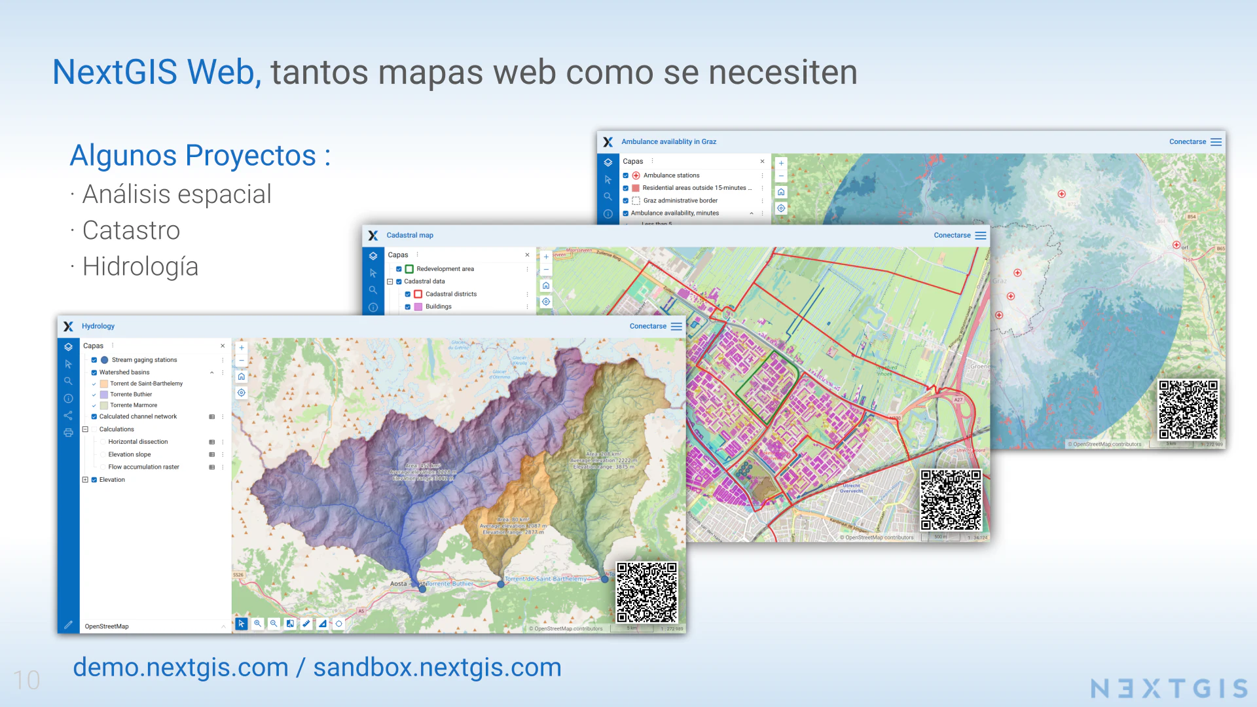Screen dimensions: 1257x707
Task: Open attribute table for Elevation slope
Action: click(212, 454)
